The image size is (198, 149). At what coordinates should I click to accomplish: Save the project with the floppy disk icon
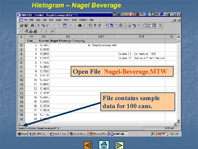click(x=26, y=25)
